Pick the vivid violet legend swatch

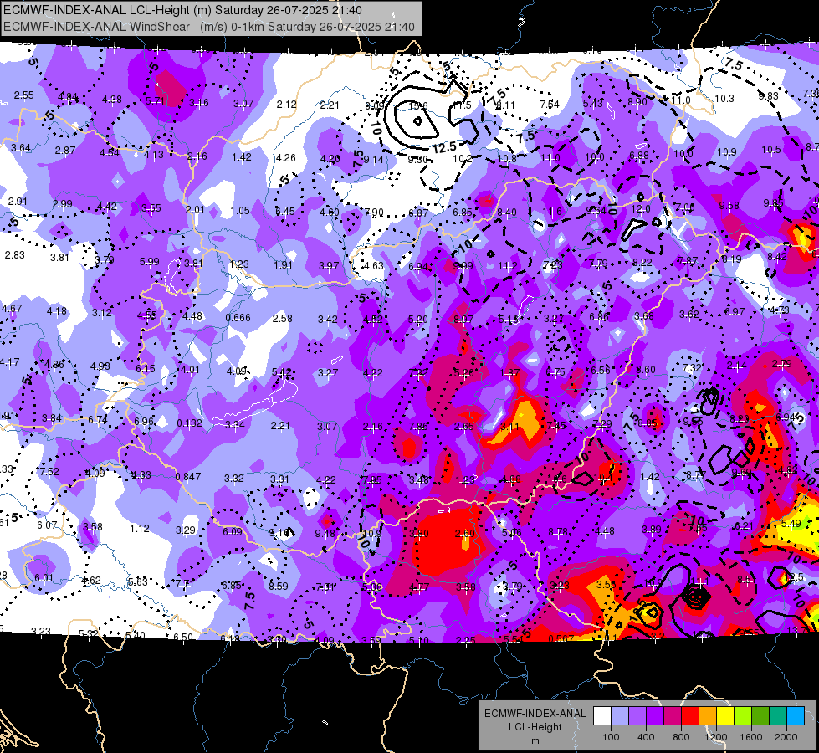655,715
